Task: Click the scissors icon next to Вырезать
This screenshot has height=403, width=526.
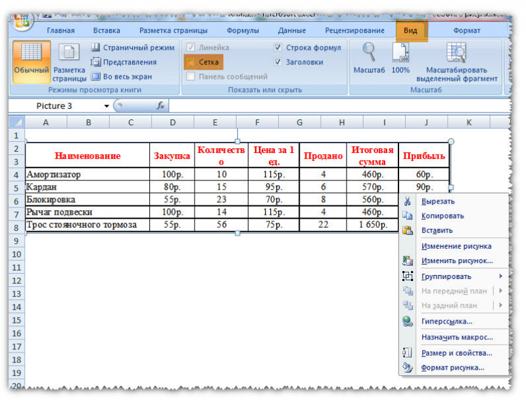Action: tap(407, 201)
